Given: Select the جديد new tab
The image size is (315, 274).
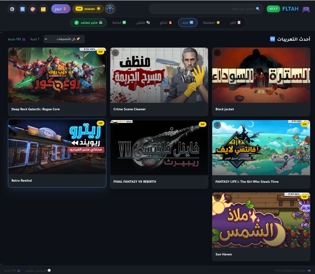Looking at the screenshot, I should coord(188,23).
